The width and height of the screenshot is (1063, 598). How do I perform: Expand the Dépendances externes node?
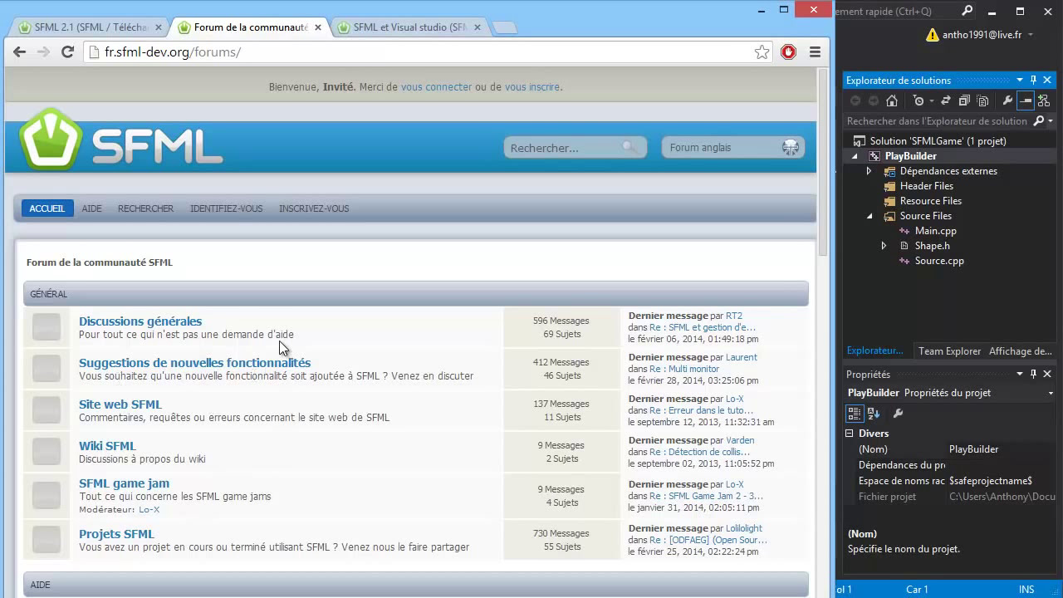coord(869,171)
